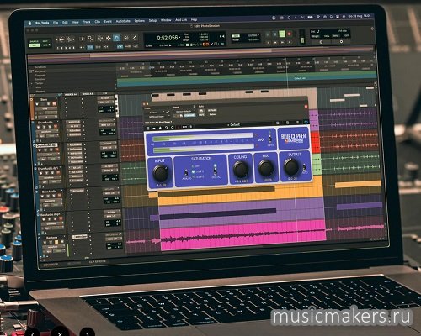Viewport: 421px width, 336px height.
Task: Open the Track menu
Action: [x=87, y=22]
